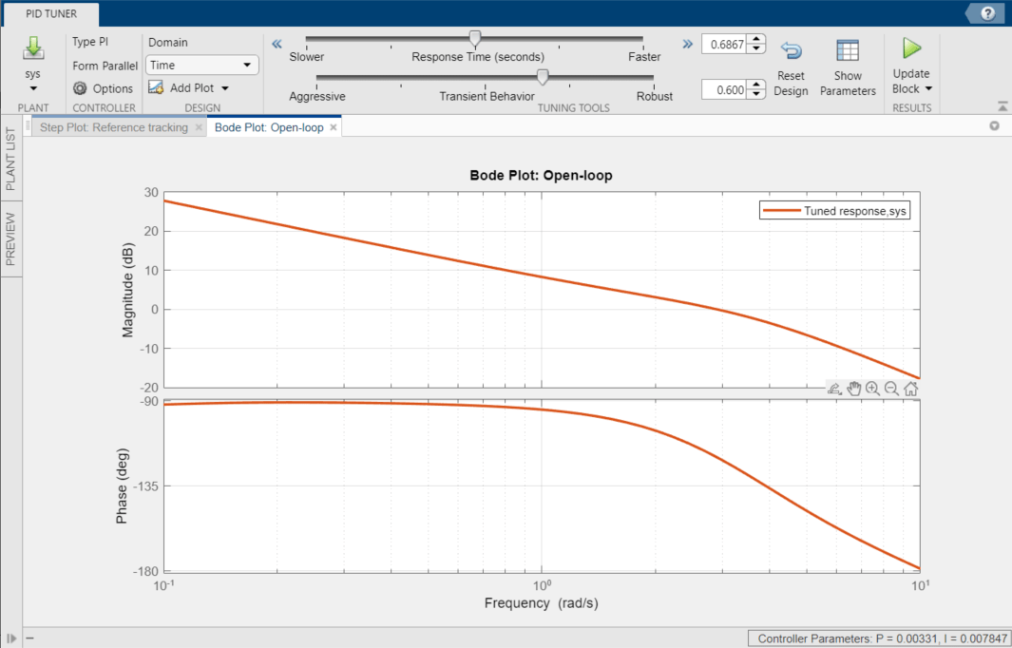Decrease the response time value stepper
Screen dimensions: 1012x648
756,49
